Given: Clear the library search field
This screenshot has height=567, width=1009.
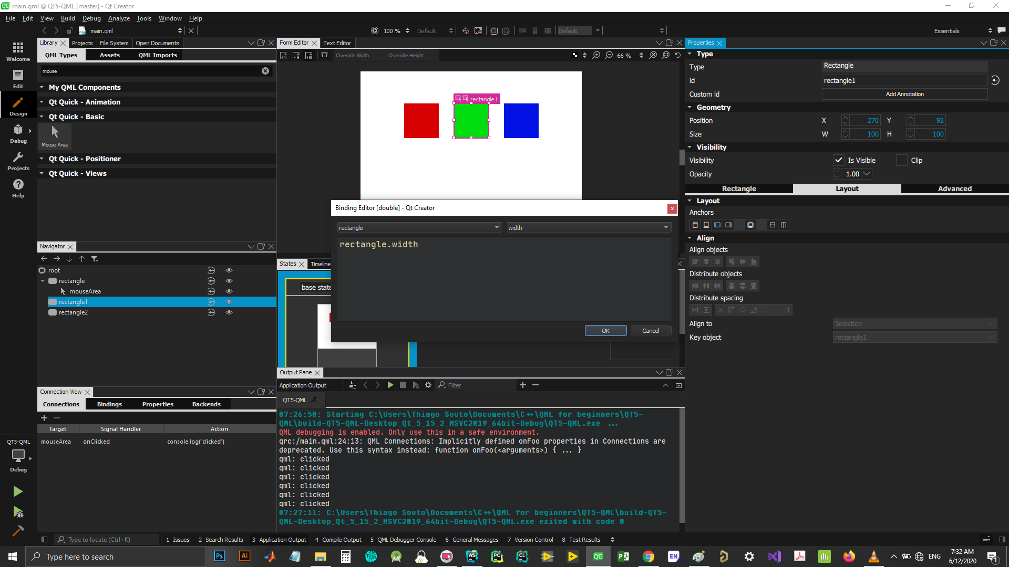Looking at the screenshot, I should pos(265,71).
